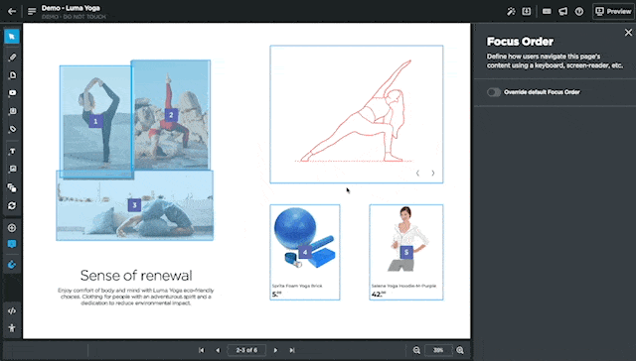The width and height of the screenshot is (636, 361).
Task: Open the help question mark icon
Action: (x=579, y=11)
